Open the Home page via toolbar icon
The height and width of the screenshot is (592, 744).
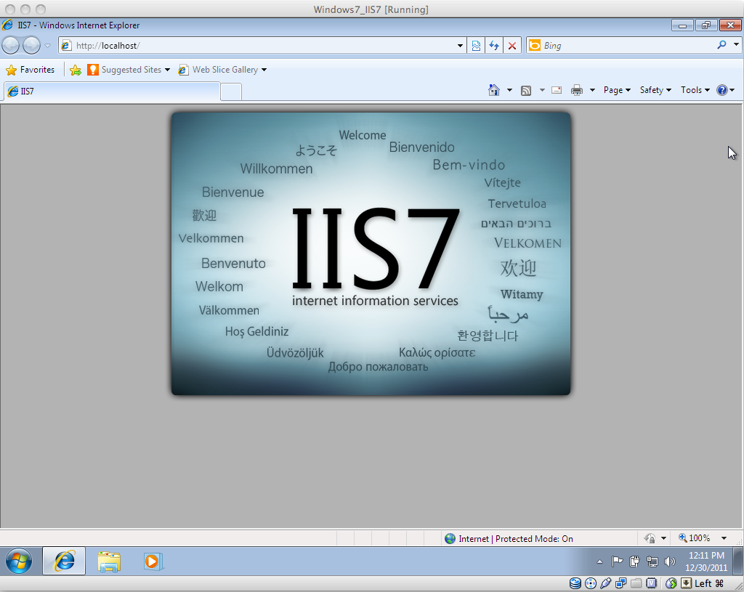coord(494,90)
